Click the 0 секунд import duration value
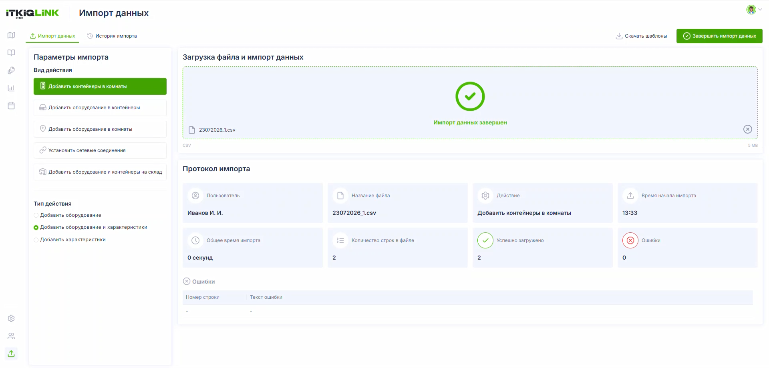769x368 pixels. pyautogui.click(x=200, y=258)
